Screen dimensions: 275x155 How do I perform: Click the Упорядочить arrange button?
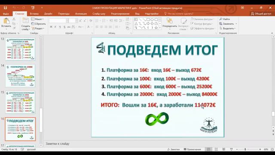(x=170, y=23)
